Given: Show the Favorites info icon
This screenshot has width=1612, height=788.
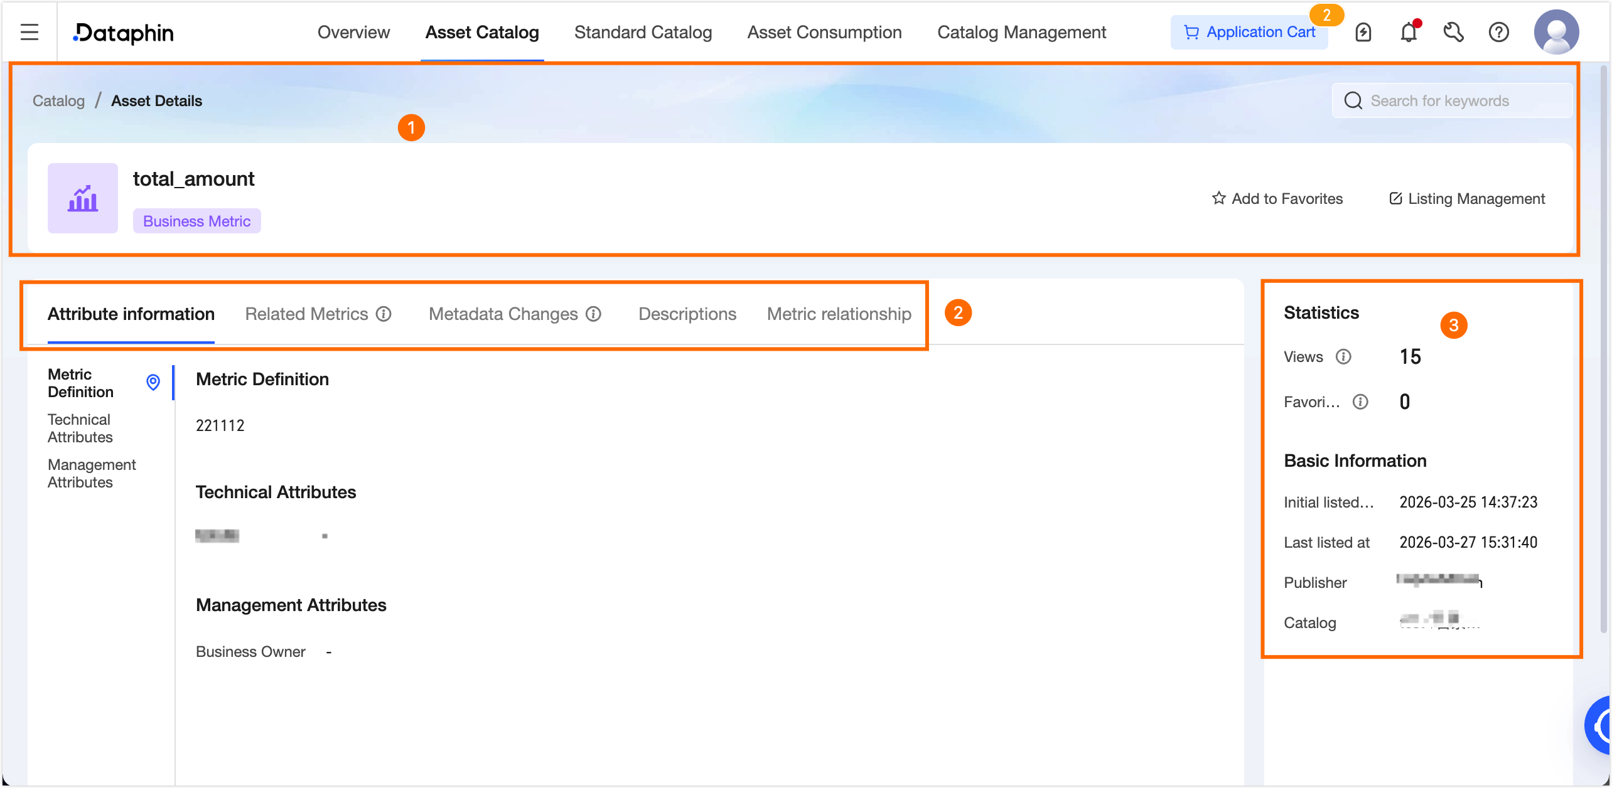Looking at the screenshot, I should pyautogui.click(x=1360, y=402).
